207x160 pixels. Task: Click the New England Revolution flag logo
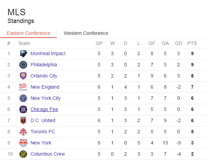tap(23, 87)
